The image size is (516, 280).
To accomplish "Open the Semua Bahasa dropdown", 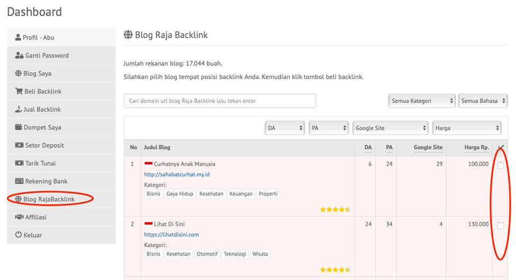I will coord(483,101).
